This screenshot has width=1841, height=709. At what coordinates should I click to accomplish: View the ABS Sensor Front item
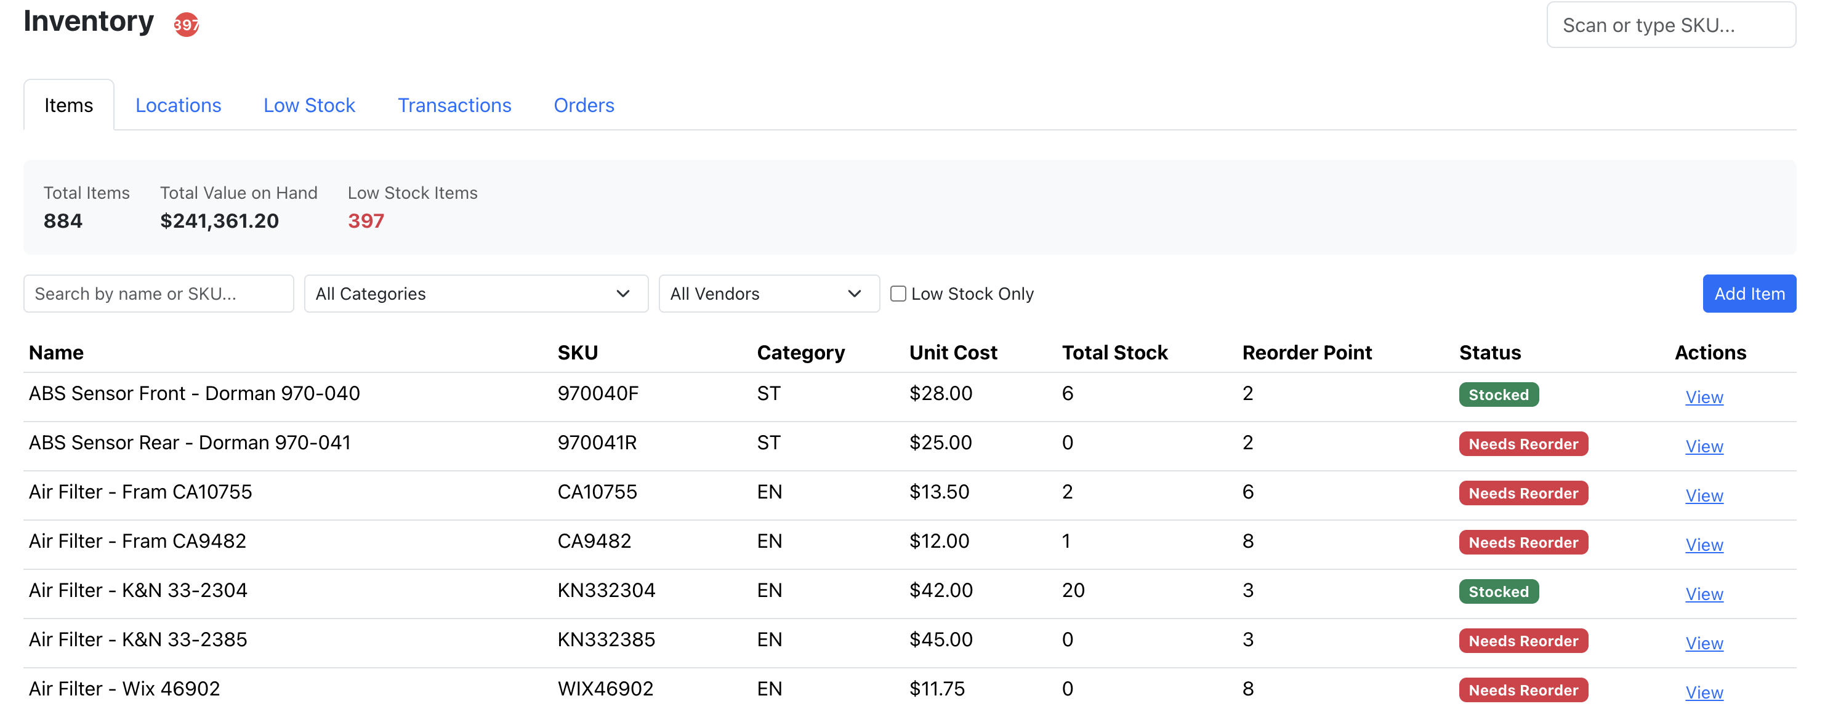tap(1704, 398)
